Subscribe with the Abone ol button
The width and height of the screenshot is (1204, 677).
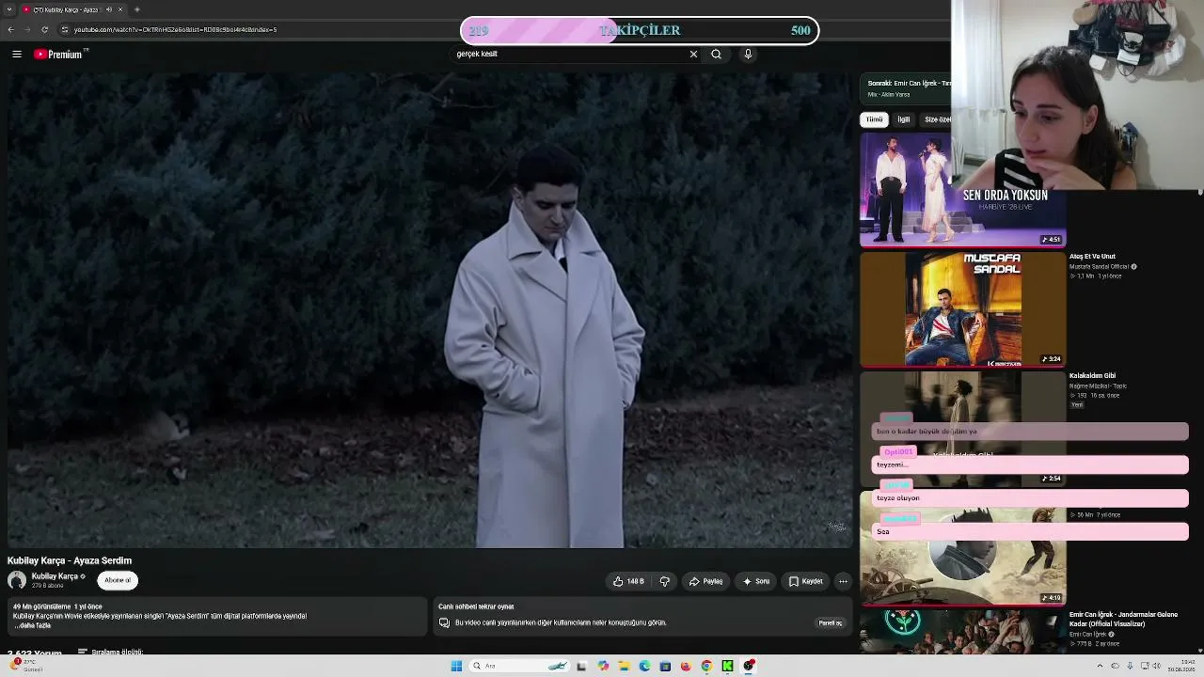click(118, 580)
